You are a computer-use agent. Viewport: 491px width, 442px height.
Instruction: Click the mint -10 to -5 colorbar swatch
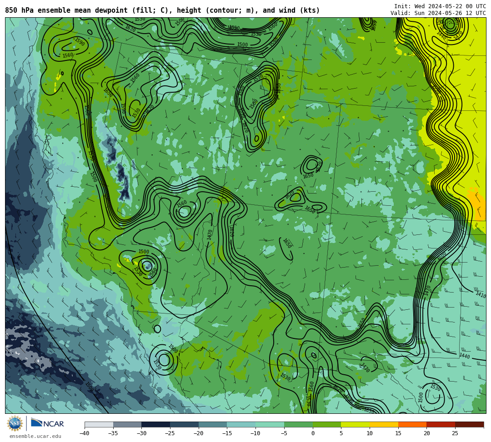[270, 424]
